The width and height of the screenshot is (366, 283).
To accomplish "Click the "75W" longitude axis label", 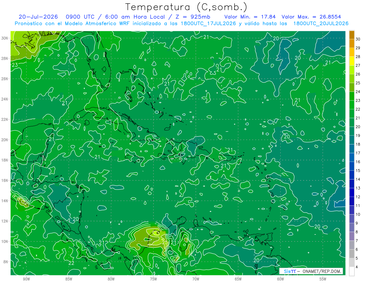I will pos(153,279).
